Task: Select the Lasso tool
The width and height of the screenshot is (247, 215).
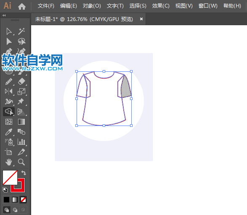Action: pos(21,42)
